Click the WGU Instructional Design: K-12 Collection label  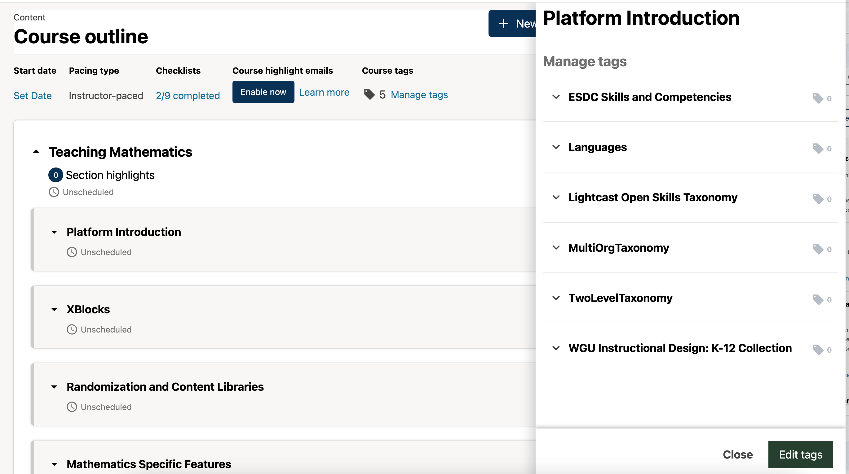[680, 348]
